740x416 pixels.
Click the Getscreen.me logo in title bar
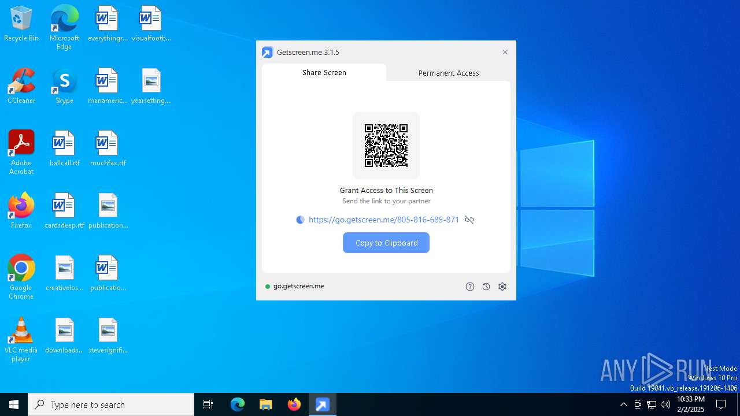pos(267,52)
